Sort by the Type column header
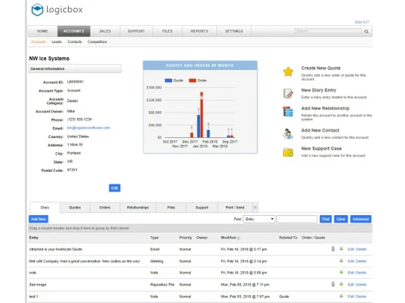The width and height of the screenshot is (405, 303). tap(155, 238)
